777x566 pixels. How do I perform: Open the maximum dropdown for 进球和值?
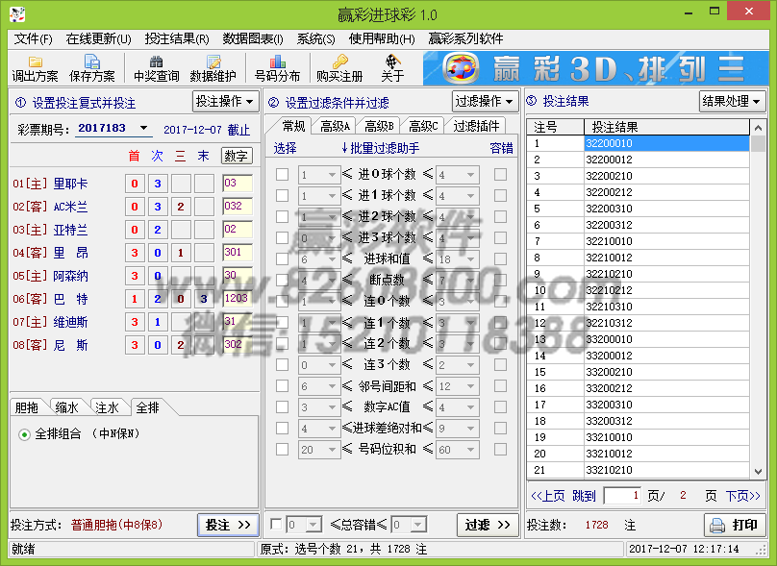pos(470,259)
